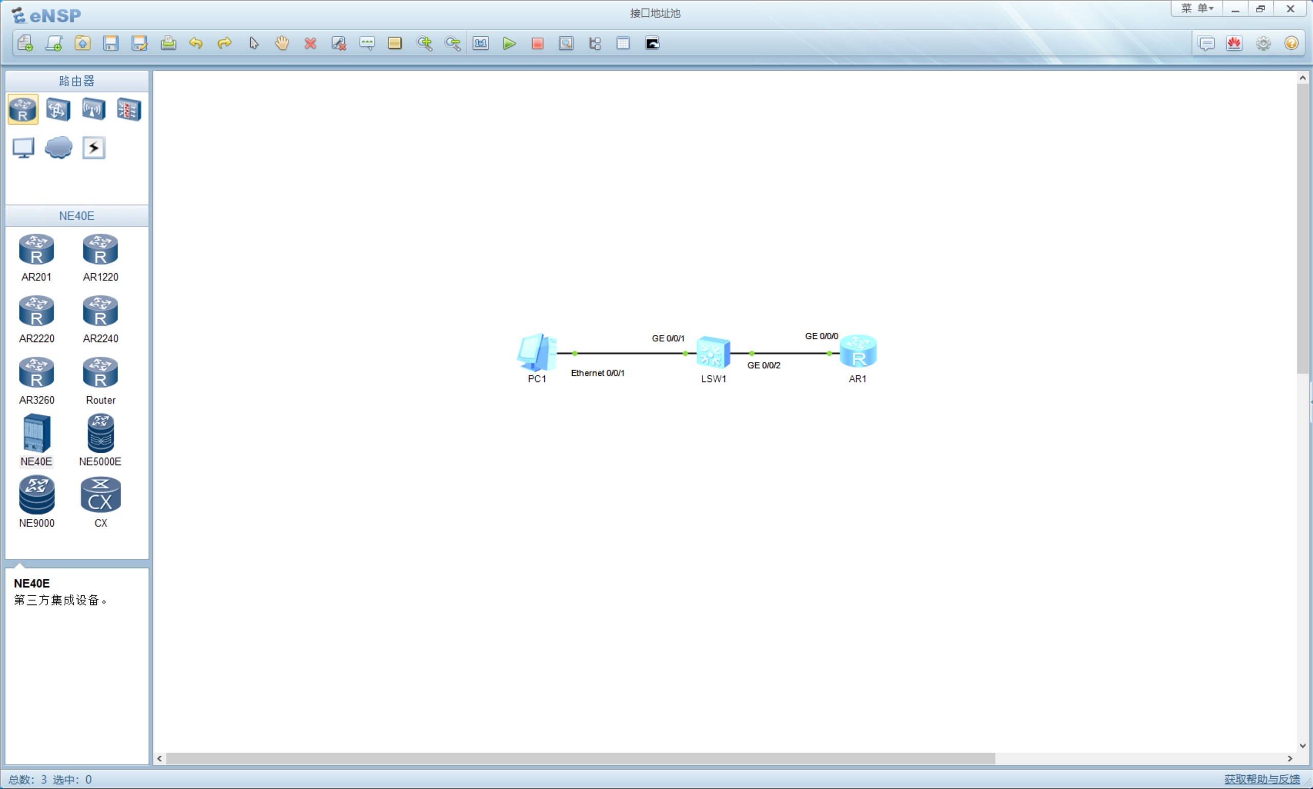Click the new topology icon
Screen dimensions: 1313x789
point(25,43)
